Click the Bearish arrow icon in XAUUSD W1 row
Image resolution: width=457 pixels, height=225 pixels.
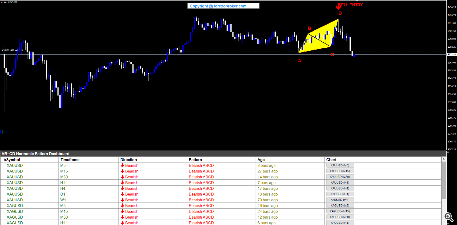122,200
